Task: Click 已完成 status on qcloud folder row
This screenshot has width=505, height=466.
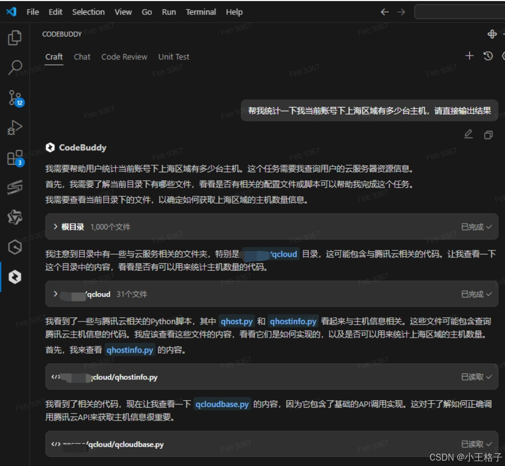Action: [x=476, y=294]
